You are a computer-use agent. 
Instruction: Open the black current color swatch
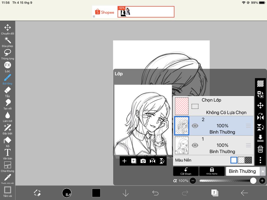[x=96, y=193]
